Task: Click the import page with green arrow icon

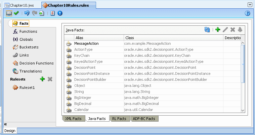Action: (x=42, y=13)
